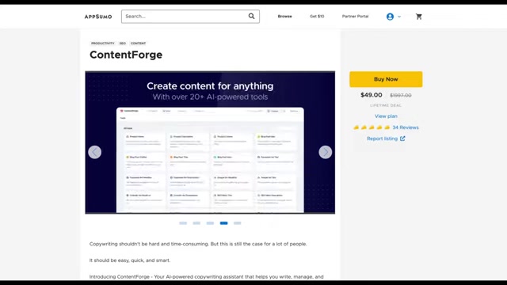Open the Get $10 link
Screen dimensions: 507x285
[x=317, y=16]
